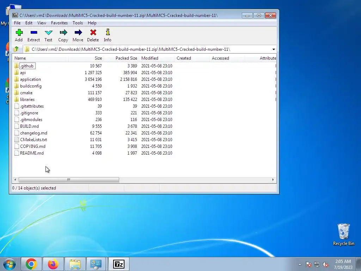Open the Favorites menu

(59, 23)
